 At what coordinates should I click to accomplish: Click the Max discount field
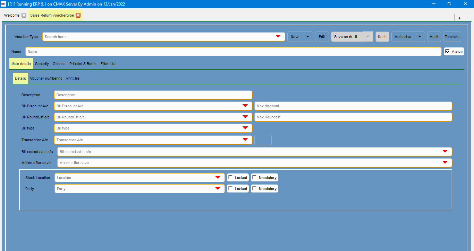tap(353, 106)
